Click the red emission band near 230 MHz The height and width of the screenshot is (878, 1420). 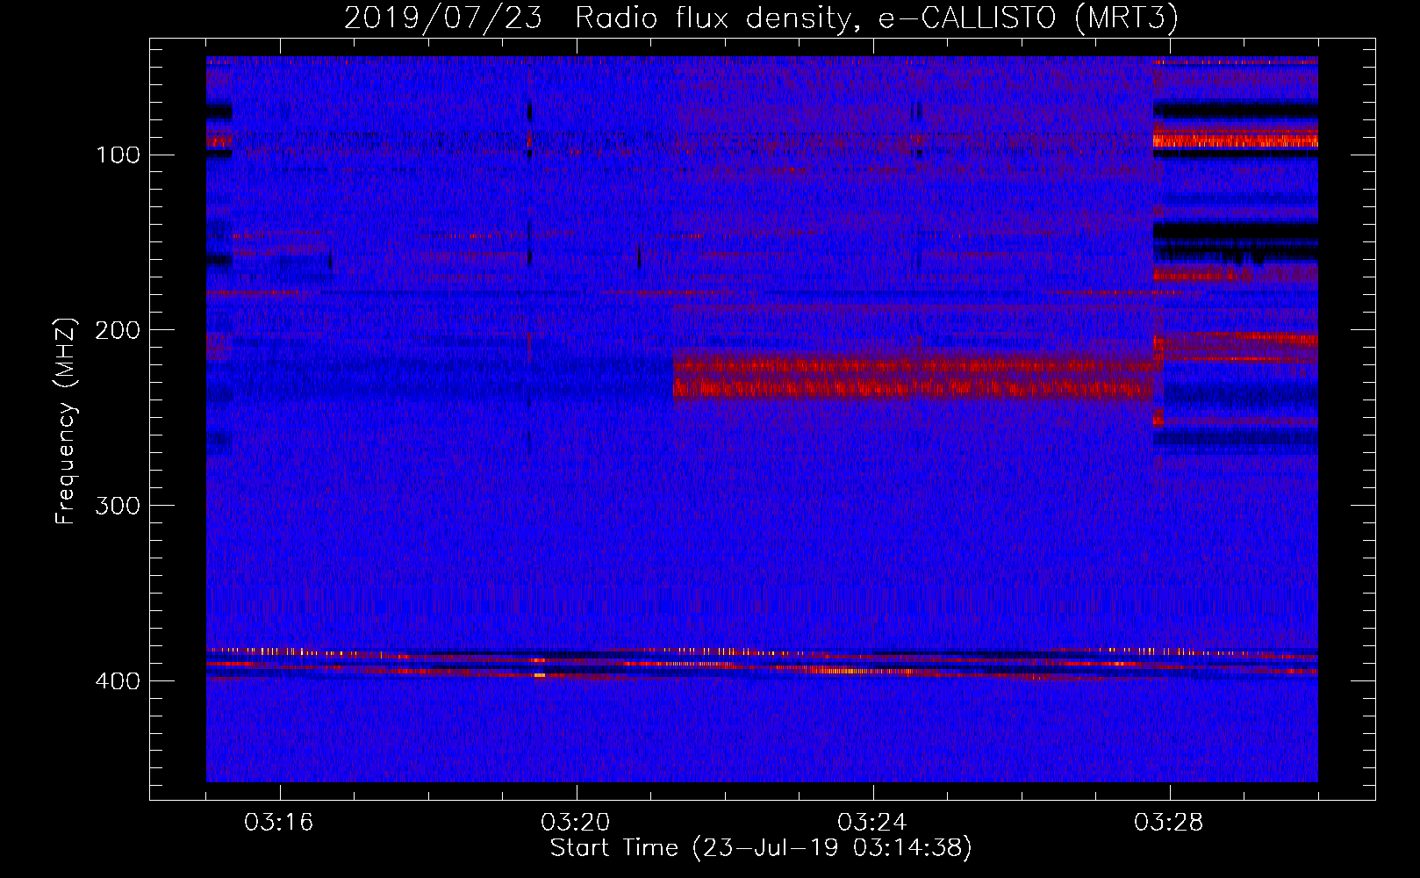(x=913, y=378)
